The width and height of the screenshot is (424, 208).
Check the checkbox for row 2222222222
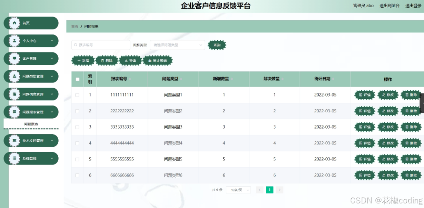point(77,111)
